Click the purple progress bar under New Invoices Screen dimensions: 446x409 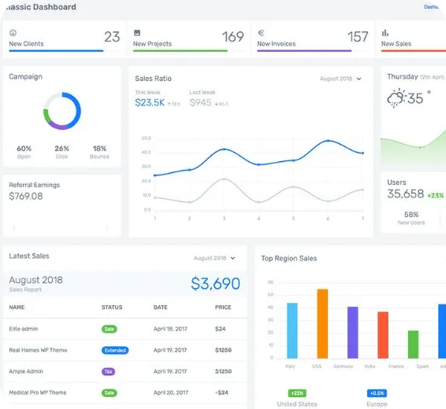pos(304,51)
